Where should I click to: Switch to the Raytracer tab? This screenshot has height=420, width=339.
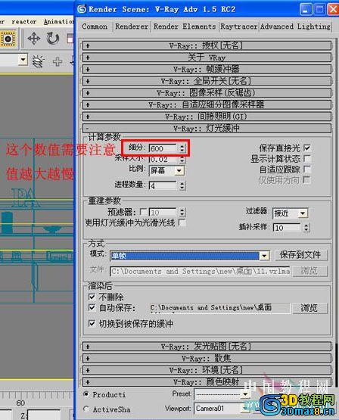pyautogui.click(x=238, y=26)
